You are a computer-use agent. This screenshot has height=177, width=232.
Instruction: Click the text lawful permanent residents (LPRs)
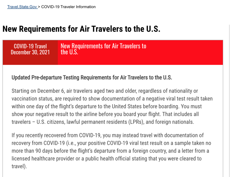tap(105, 122)
